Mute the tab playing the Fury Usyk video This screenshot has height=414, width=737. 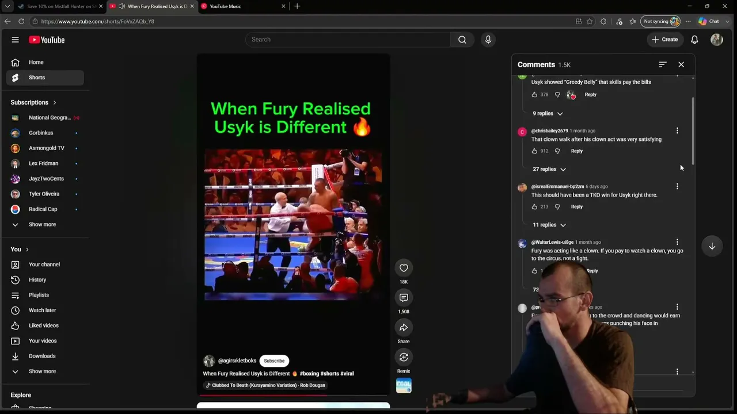pos(121,6)
